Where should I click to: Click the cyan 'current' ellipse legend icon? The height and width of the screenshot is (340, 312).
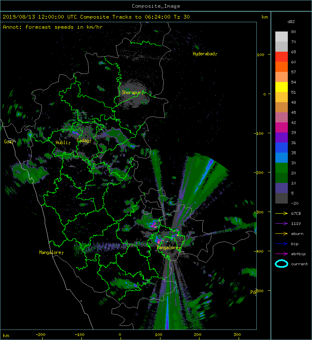click(281, 264)
